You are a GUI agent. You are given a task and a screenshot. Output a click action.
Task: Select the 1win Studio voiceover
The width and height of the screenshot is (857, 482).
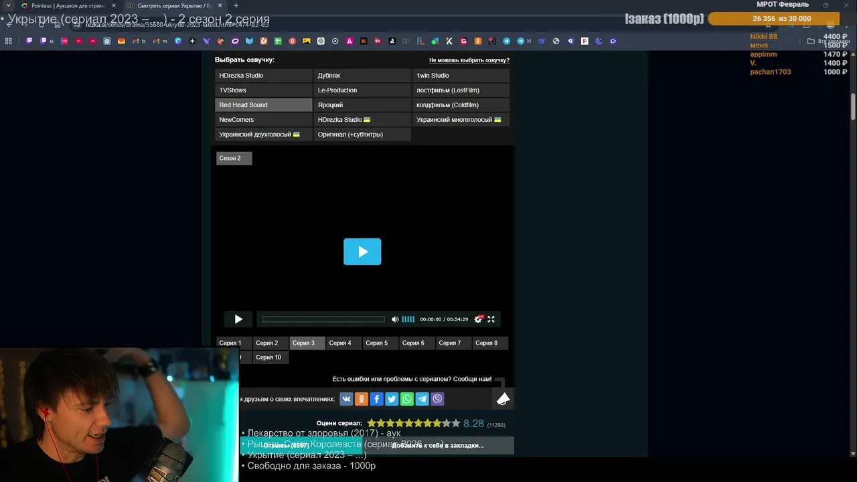461,76
